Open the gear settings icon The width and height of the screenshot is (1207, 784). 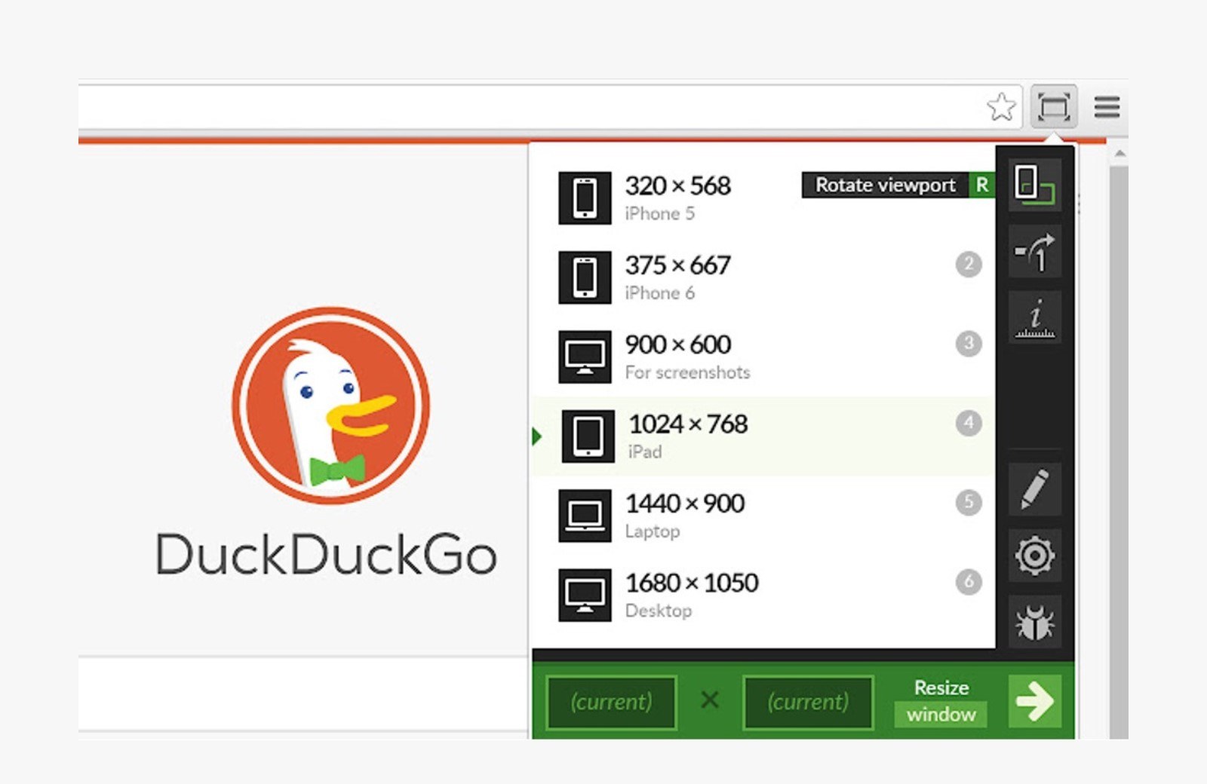pyautogui.click(x=1034, y=556)
